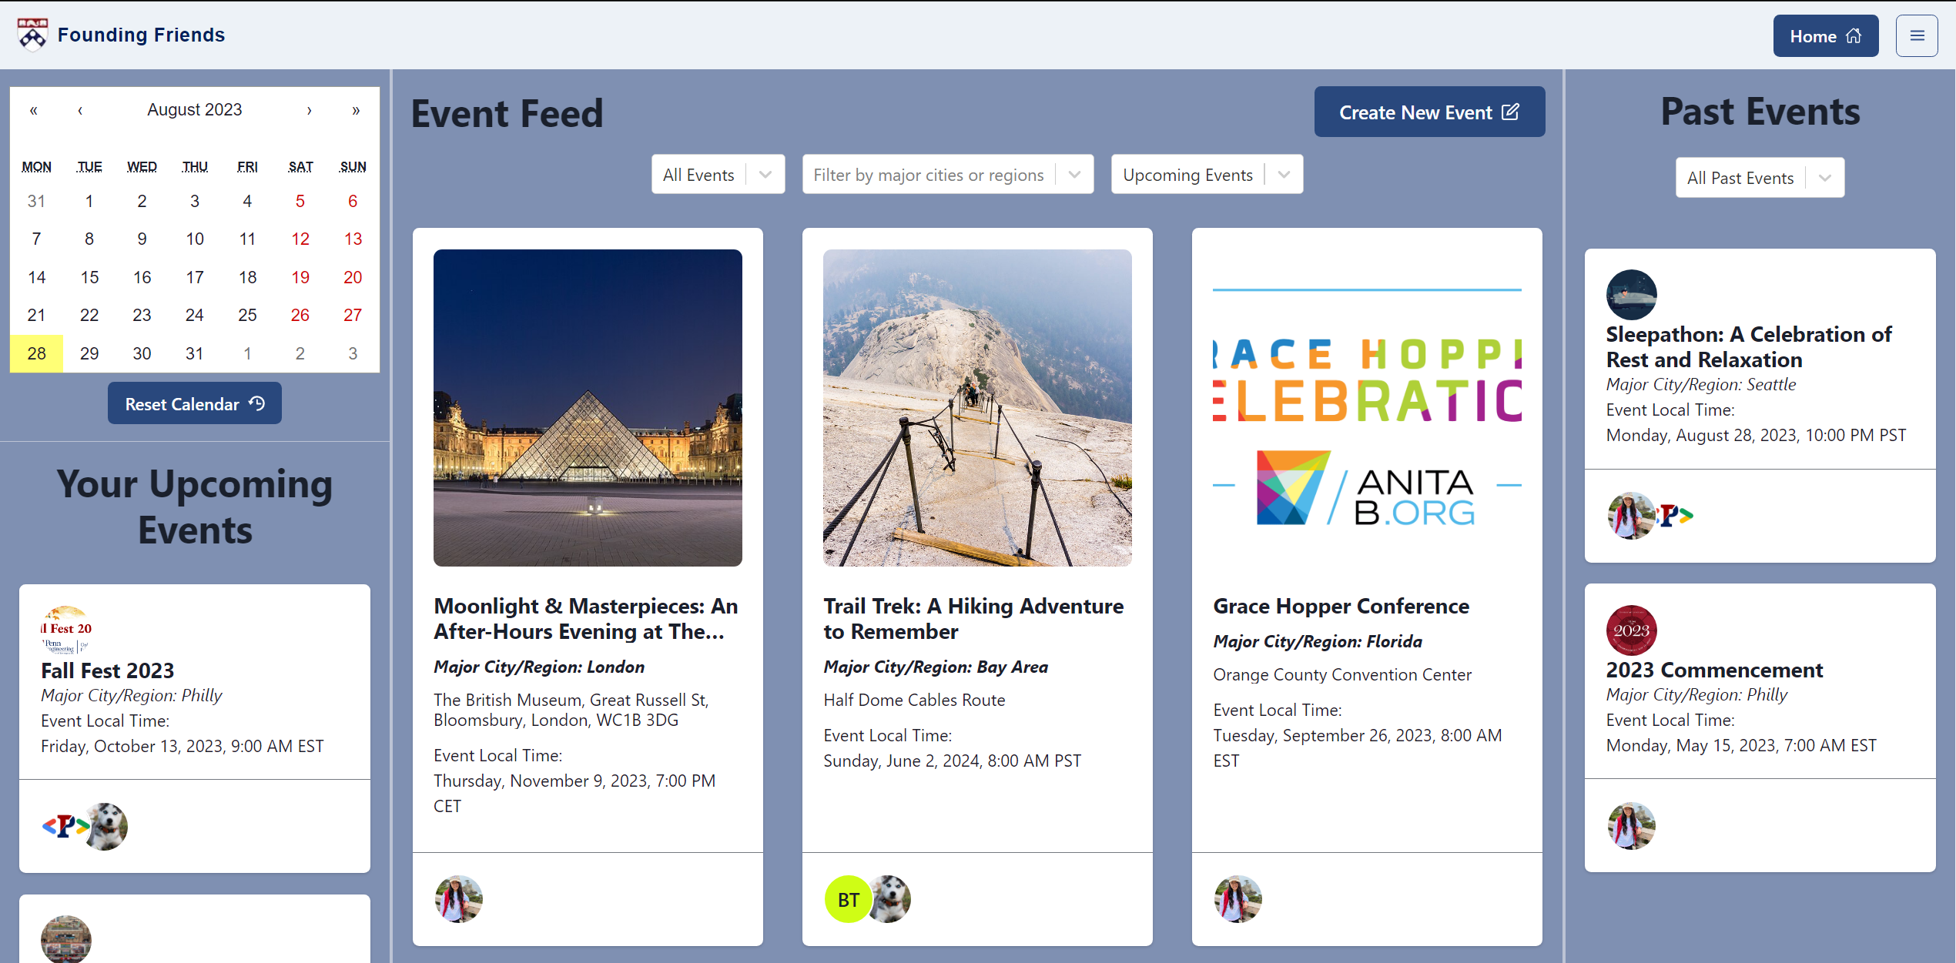
Task: Click husky avatar on Fall Fest card
Action: [108, 827]
